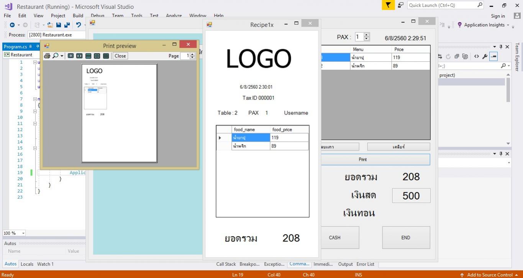Select the 119 cell in Recipe1x grid
This screenshot has height=278, width=523.
pos(289,137)
